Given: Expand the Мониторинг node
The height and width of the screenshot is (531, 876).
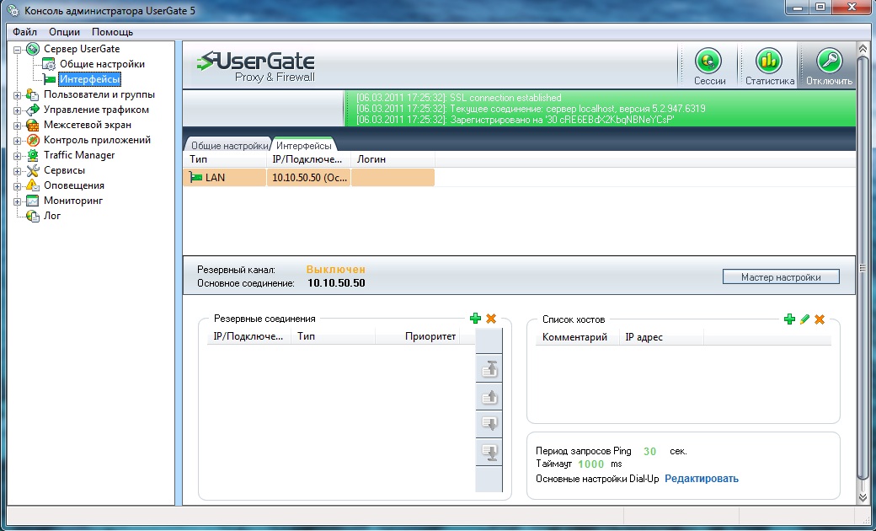Looking at the screenshot, I should click(18, 201).
